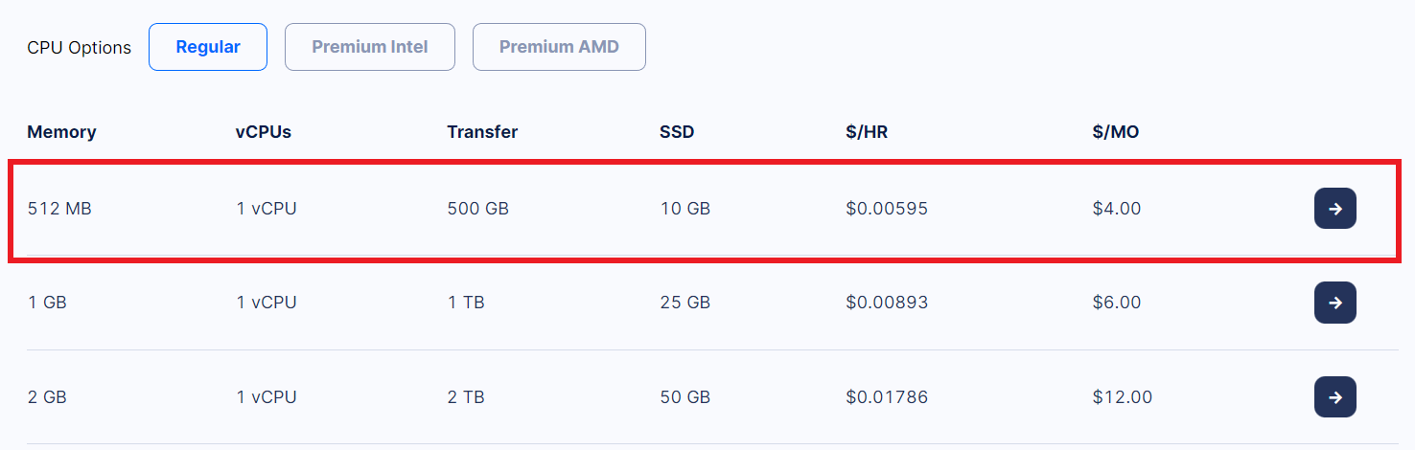Click the 512 MB memory cell
Screen dimensions: 1415x450
(x=59, y=208)
